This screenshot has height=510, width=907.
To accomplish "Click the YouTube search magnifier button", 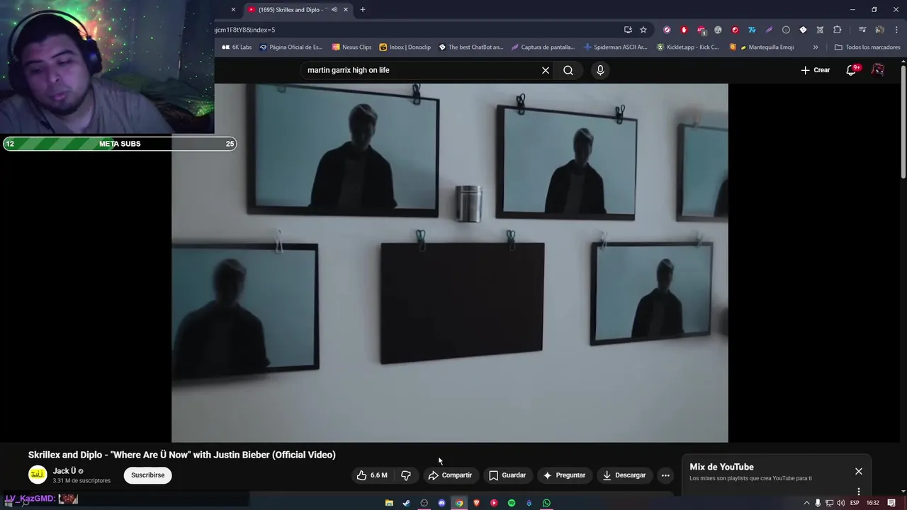I will click(568, 70).
